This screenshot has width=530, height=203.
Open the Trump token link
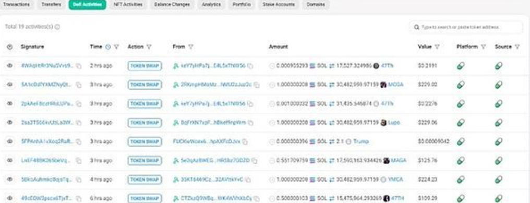pos(360,141)
